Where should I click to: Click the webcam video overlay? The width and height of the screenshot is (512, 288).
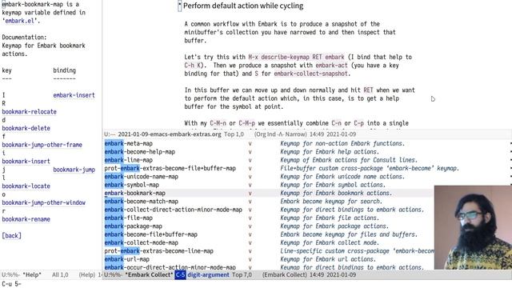click(473, 227)
